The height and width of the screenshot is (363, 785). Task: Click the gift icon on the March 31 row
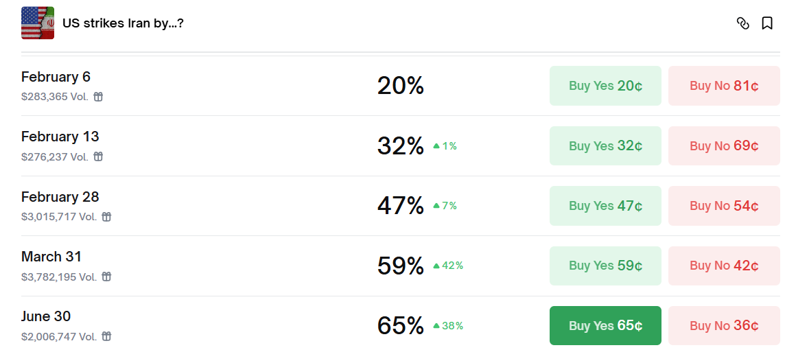[x=106, y=277]
